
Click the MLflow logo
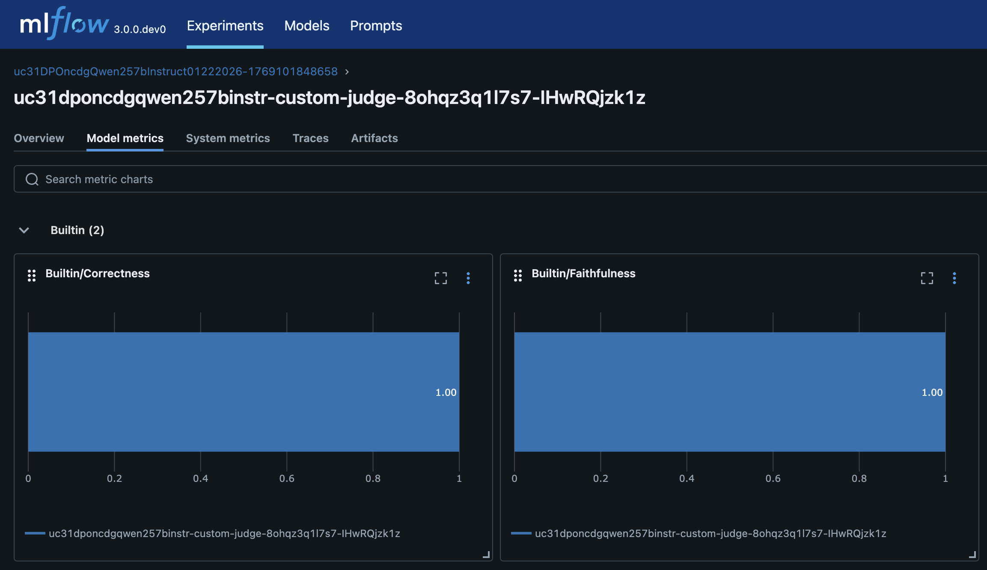(x=64, y=24)
